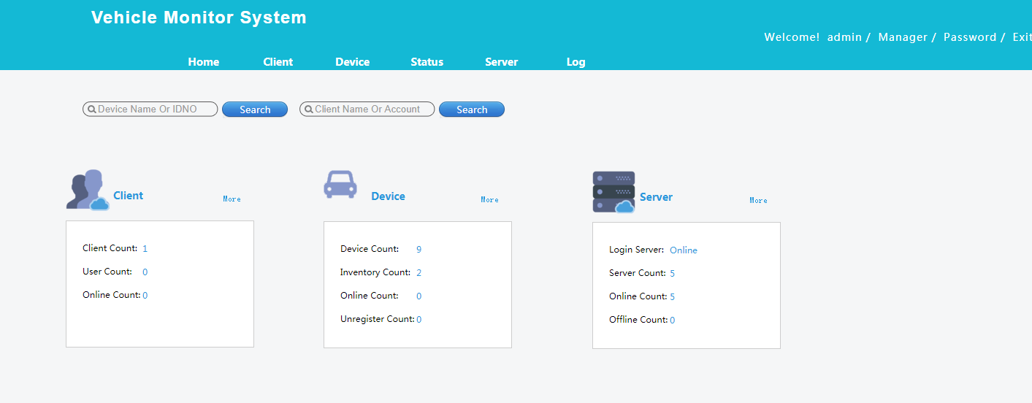
Task: Click the Device Count value 9
Action: tap(419, 250)
